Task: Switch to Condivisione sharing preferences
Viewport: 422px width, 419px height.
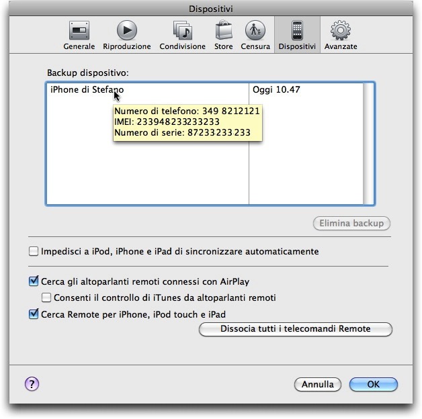Action: [183, 35]
